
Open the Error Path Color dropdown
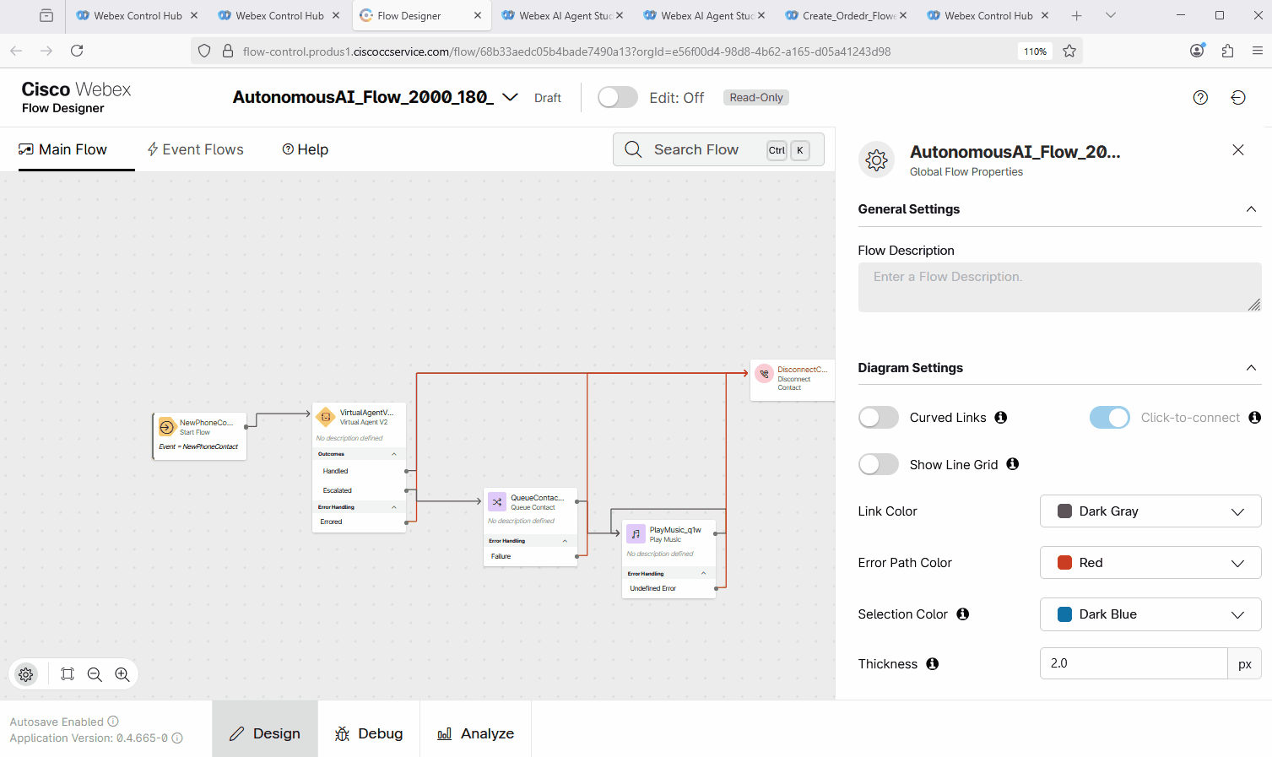(1150, 563)
